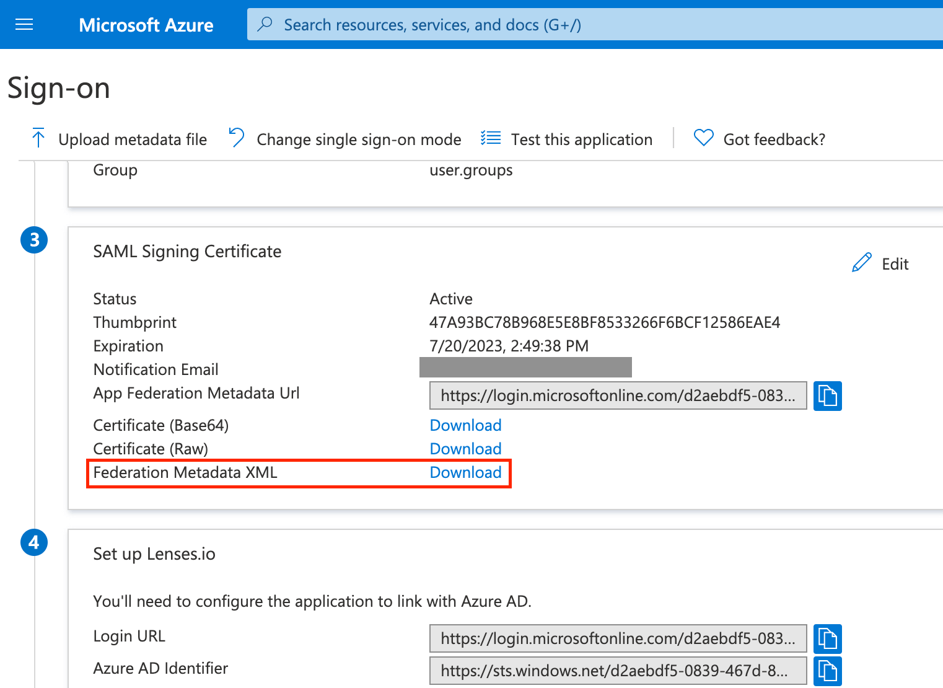Click the Azure AD Identifier label

tap(160, 668)
